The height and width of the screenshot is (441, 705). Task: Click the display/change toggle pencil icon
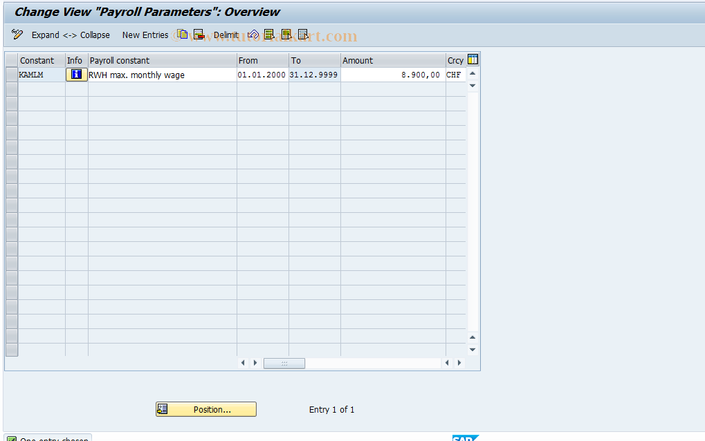17,35
